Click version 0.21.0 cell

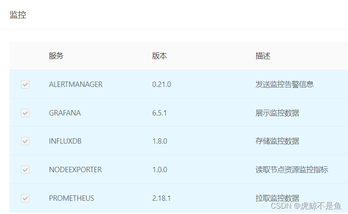click(162, 84)
